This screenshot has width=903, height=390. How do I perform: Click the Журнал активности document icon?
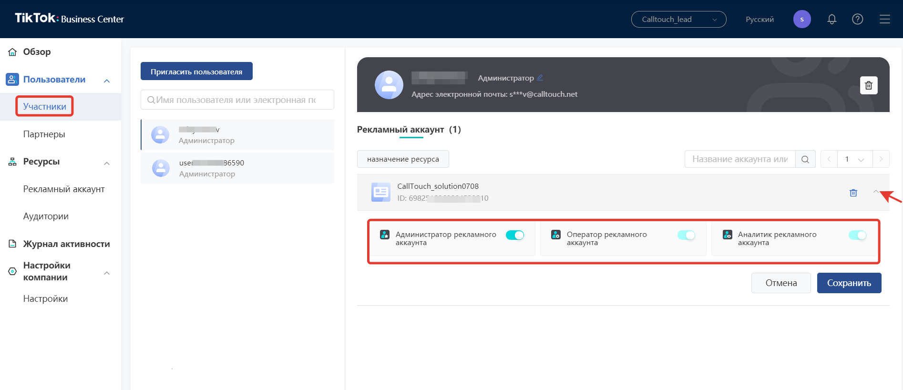pyautogui.click(x=12, y=244)
